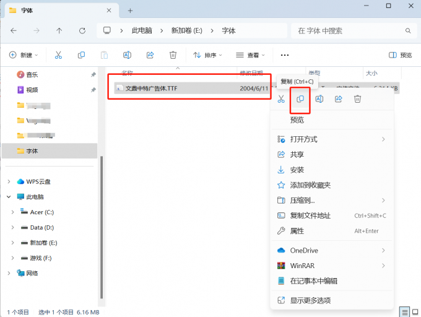The height and width of the screenshot is (317, 421).
Task: Go back with the left arrow button
Action: pos(14,30)
